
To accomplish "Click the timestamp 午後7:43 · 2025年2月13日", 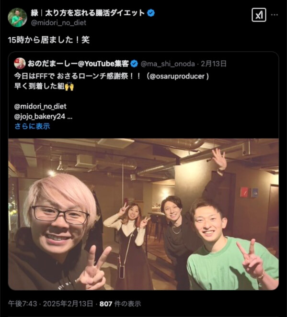I will 50,304.
